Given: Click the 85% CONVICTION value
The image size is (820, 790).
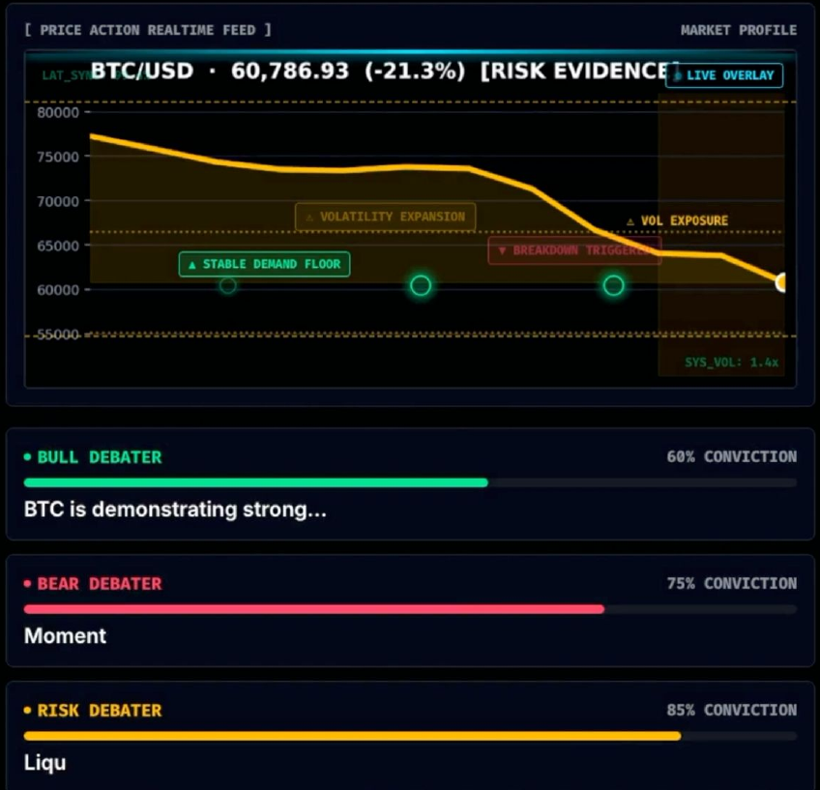Looking at the screenshot, I should (732, 710).
